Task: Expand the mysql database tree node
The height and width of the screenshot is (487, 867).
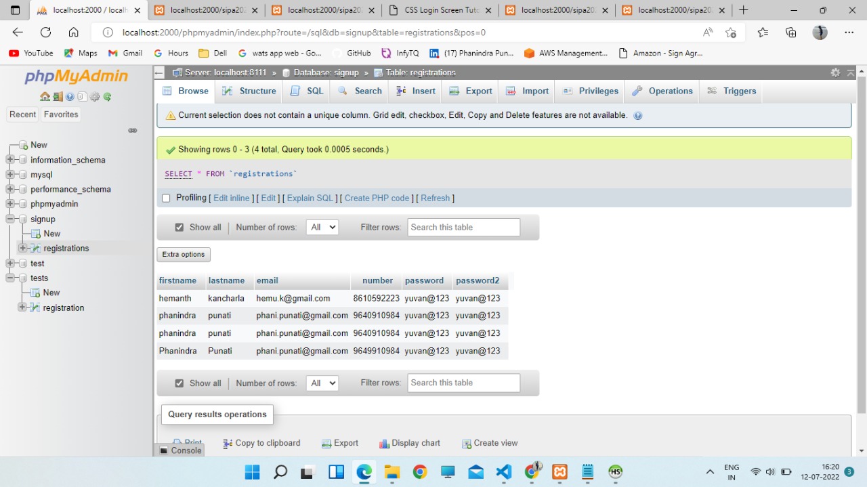Action: pyautogui.click(x=10, y=175)
